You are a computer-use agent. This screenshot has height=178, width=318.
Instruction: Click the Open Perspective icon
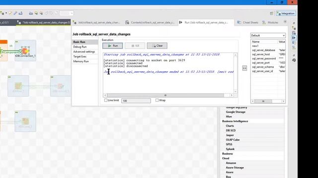[272, 13]
